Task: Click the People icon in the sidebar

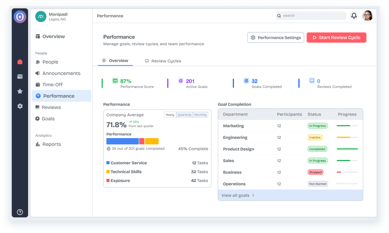Action: [x=38, y=62]
